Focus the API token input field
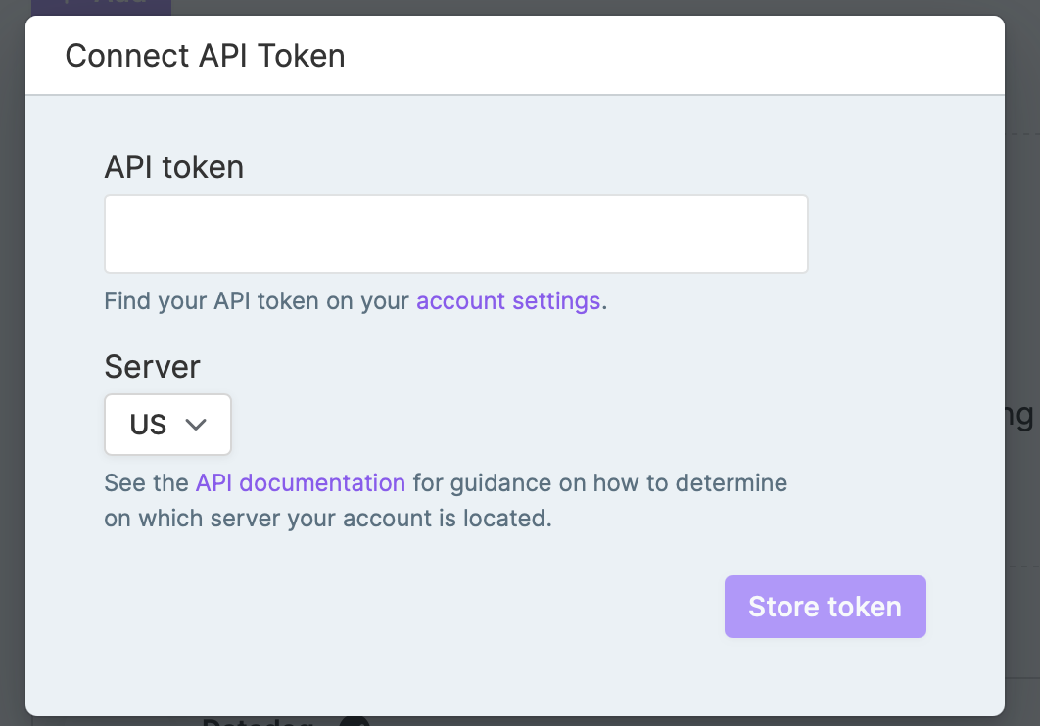Viewport: 1040px width, 726px height. tap(456, 234)
